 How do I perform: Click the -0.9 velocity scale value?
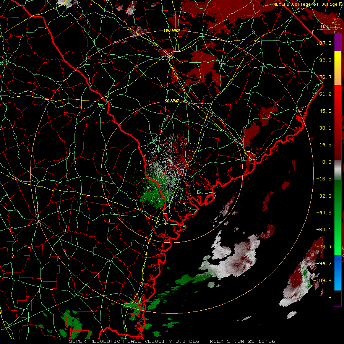pos(325,162)
